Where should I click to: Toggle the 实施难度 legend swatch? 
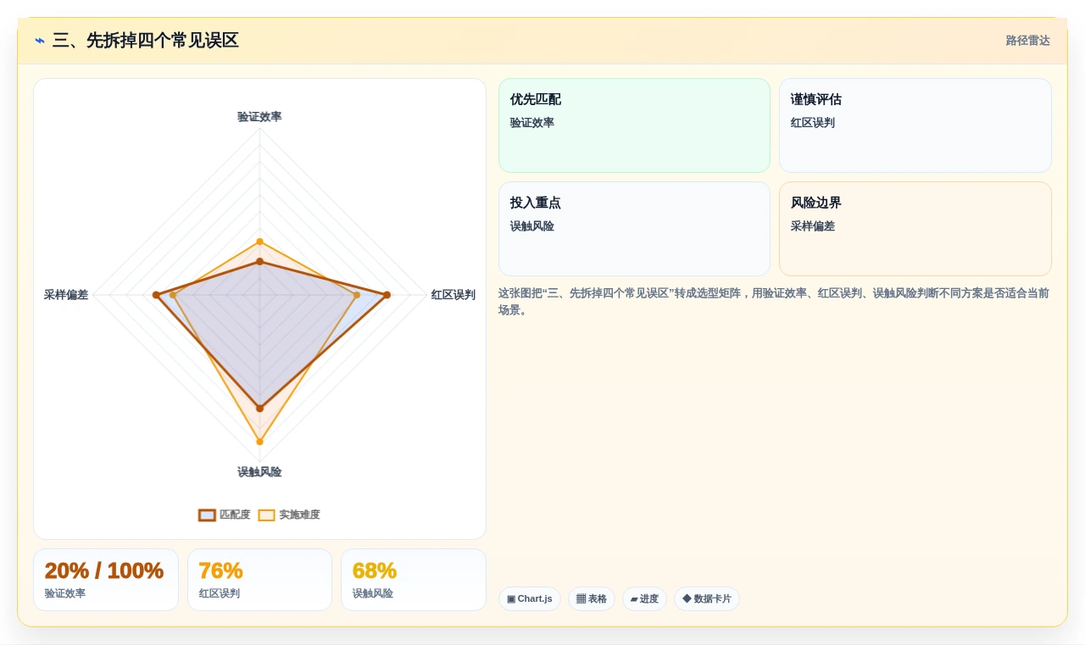(267, 514)
